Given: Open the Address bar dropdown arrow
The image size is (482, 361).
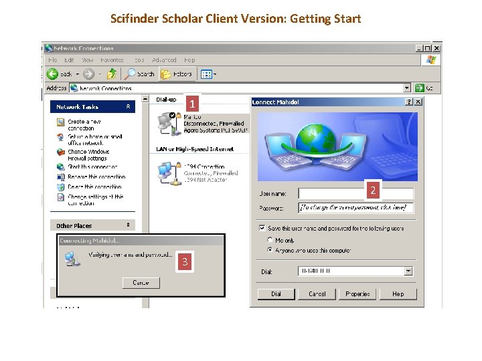Looking at the screenshot, I should point(407,88).
